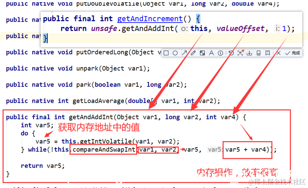Undo the last annotation
Viewport: 308px width, 188px height.
[231, 53]
